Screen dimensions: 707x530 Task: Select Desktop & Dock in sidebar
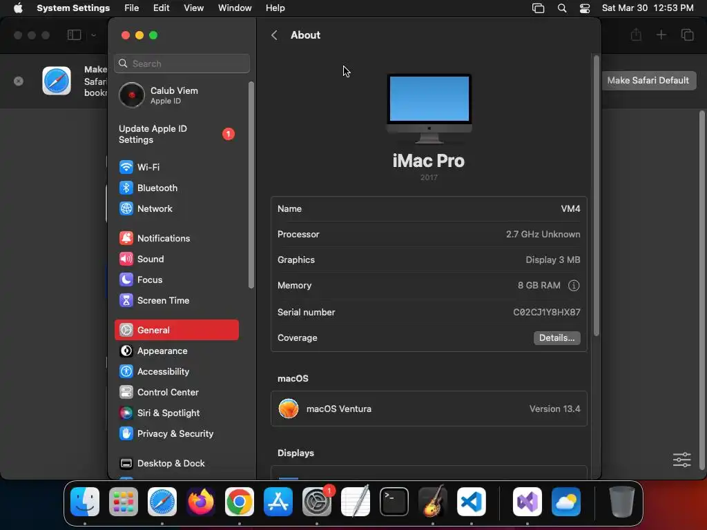coord(176,463)
